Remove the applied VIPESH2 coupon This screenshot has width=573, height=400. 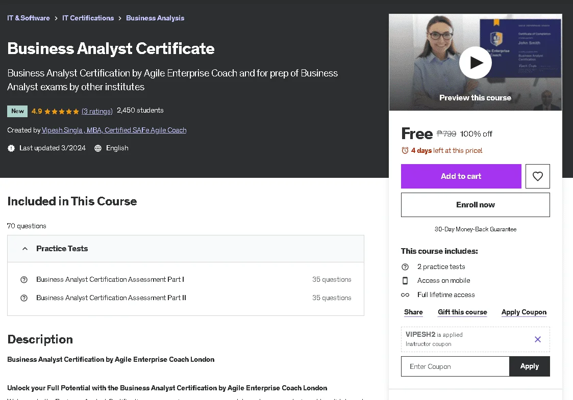pyautogui.click(x=538, y=339)
